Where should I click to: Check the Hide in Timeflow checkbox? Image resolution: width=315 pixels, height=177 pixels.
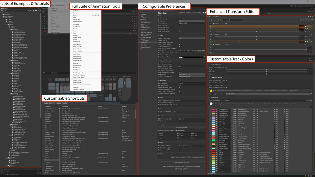coord(299,20)
